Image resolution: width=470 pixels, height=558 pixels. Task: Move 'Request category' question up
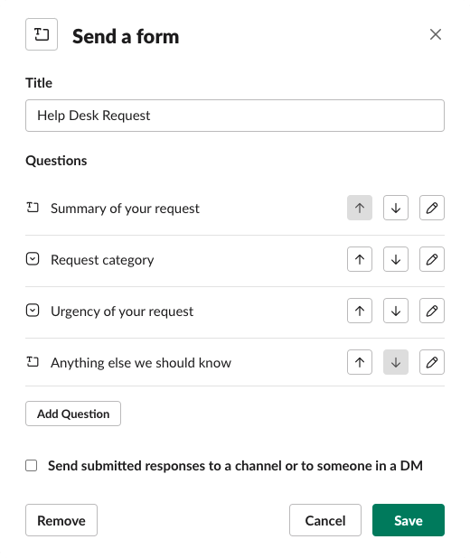pos(360,259)
